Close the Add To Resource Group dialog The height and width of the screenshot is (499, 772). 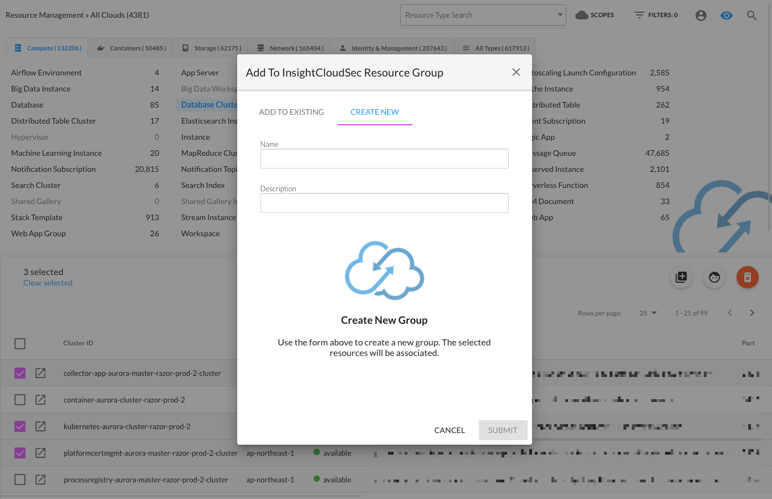[x=516, y=72]
